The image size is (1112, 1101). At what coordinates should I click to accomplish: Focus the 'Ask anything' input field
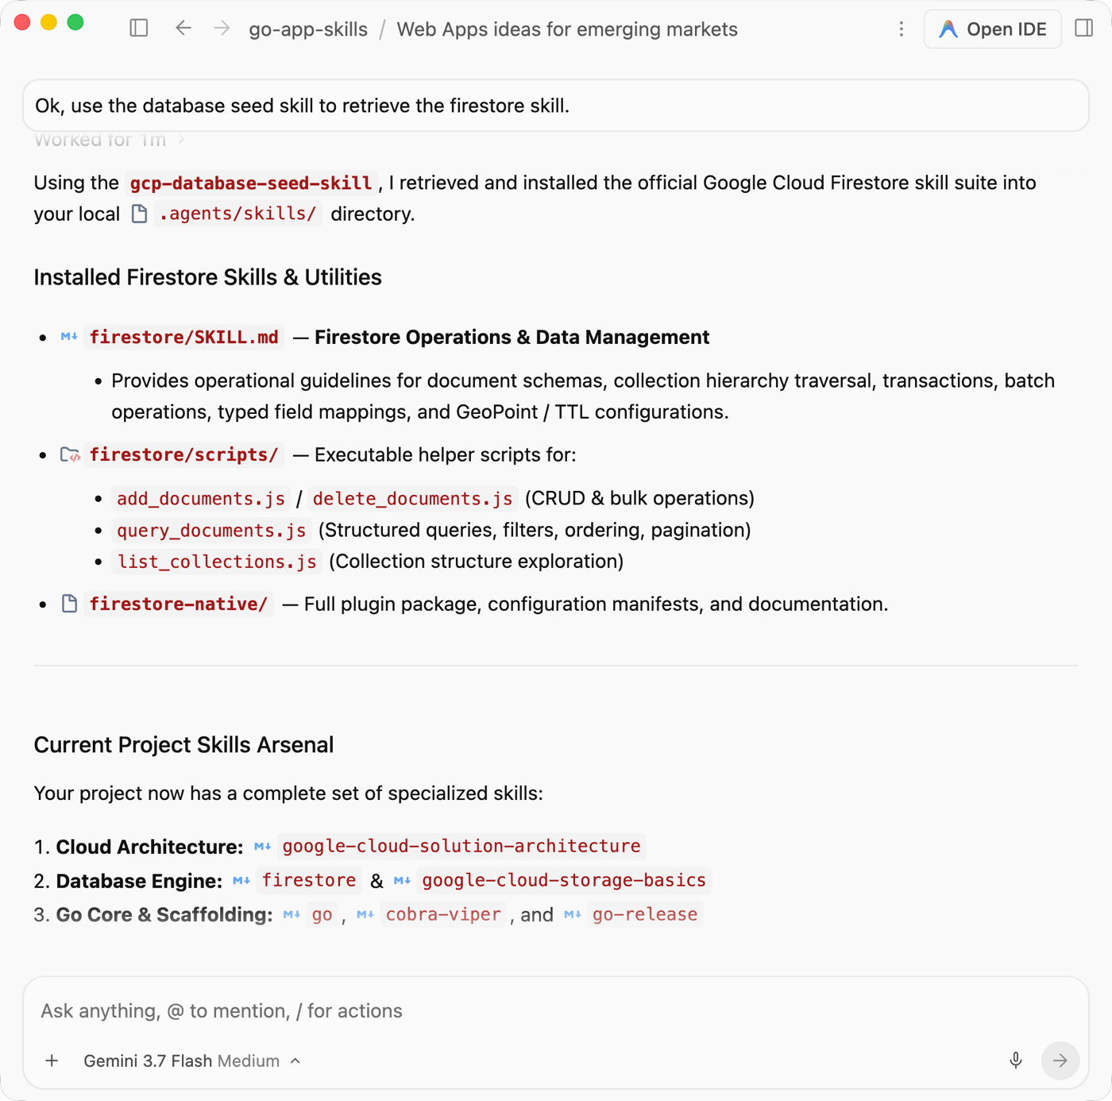[556, 1011]
